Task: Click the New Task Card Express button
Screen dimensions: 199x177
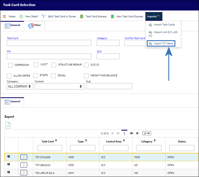Action: (127, 17)
